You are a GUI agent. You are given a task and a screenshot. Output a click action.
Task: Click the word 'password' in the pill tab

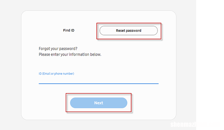tap(134, 31)
